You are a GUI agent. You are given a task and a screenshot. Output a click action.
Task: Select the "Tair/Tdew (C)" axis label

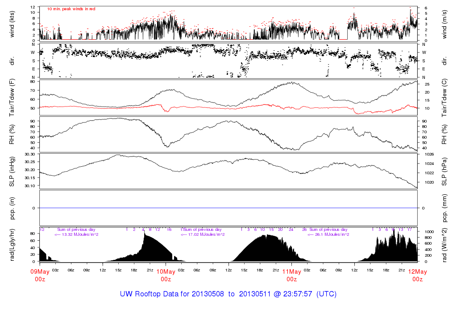[x=445, y=97]
